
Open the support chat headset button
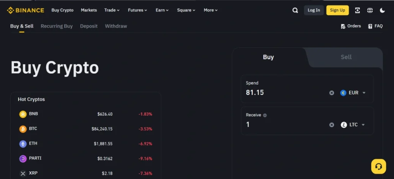[379, 166]
